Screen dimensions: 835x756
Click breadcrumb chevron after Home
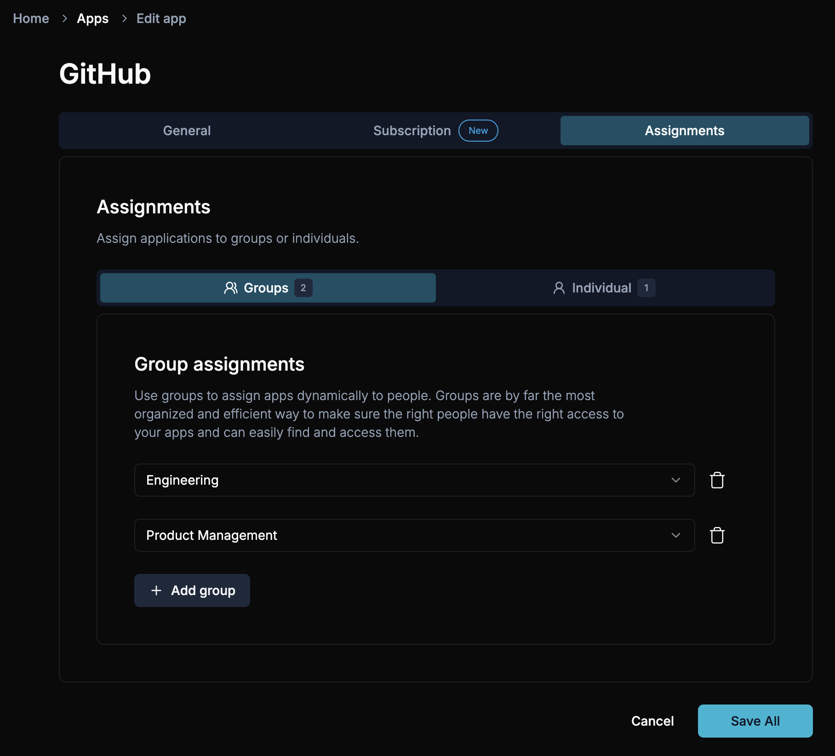(x=65, y=18)
